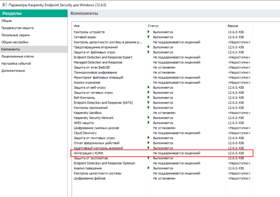This screenshot has height=197, width=280.
Task: Click green running icon for Kaspersky Security Network
Action: [x=148, y=118]
